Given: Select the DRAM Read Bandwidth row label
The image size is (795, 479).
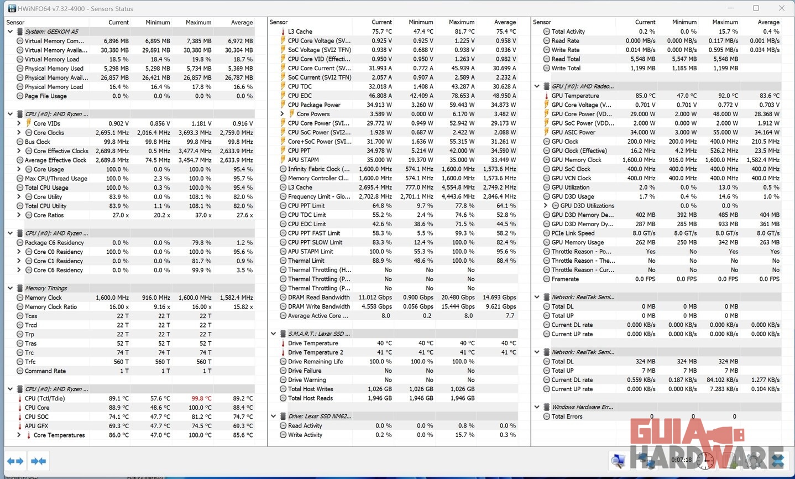Looking at the screenshot, I should (319, 298).
